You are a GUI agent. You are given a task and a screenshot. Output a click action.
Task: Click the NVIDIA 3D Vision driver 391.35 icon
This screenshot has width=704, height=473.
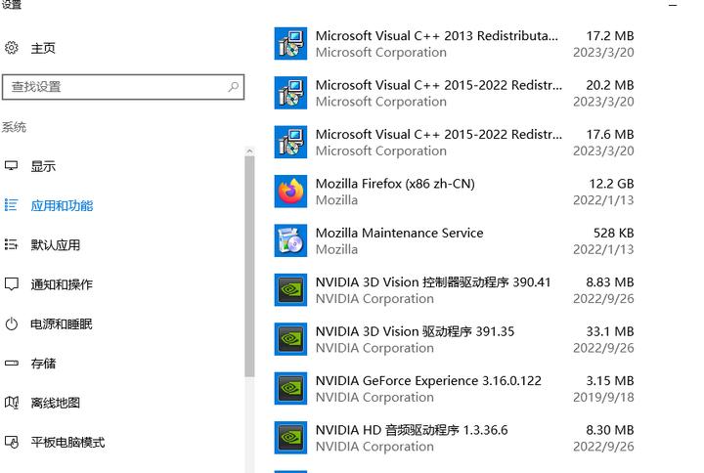click(x=290, y=339)
